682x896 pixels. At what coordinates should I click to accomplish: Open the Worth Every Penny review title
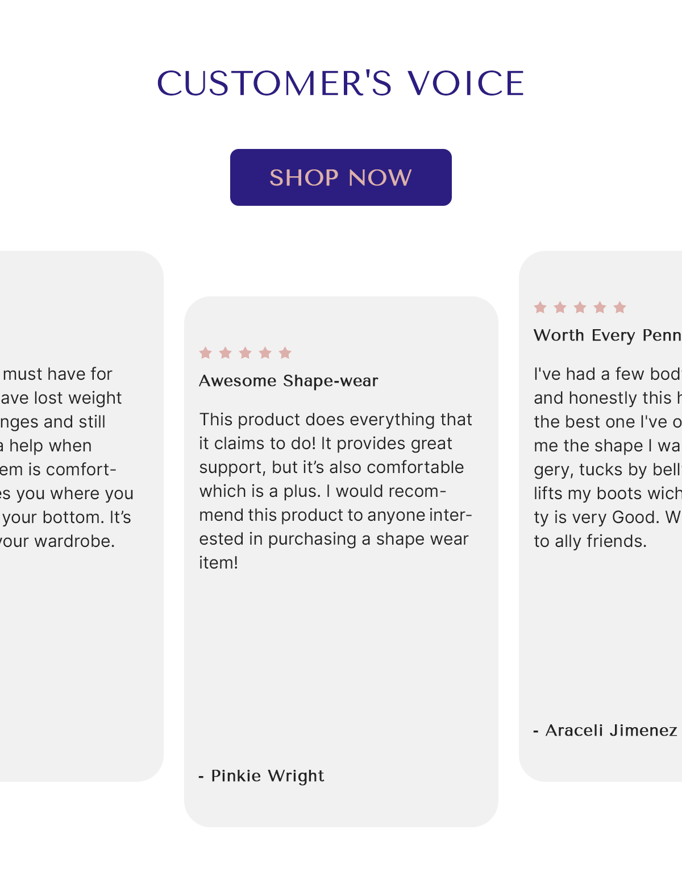[608, 335]
